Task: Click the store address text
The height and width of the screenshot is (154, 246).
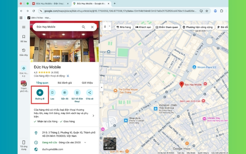Action: [69, 134]
